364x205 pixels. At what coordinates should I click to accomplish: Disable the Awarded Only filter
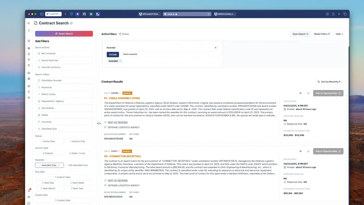click(49, 165)
